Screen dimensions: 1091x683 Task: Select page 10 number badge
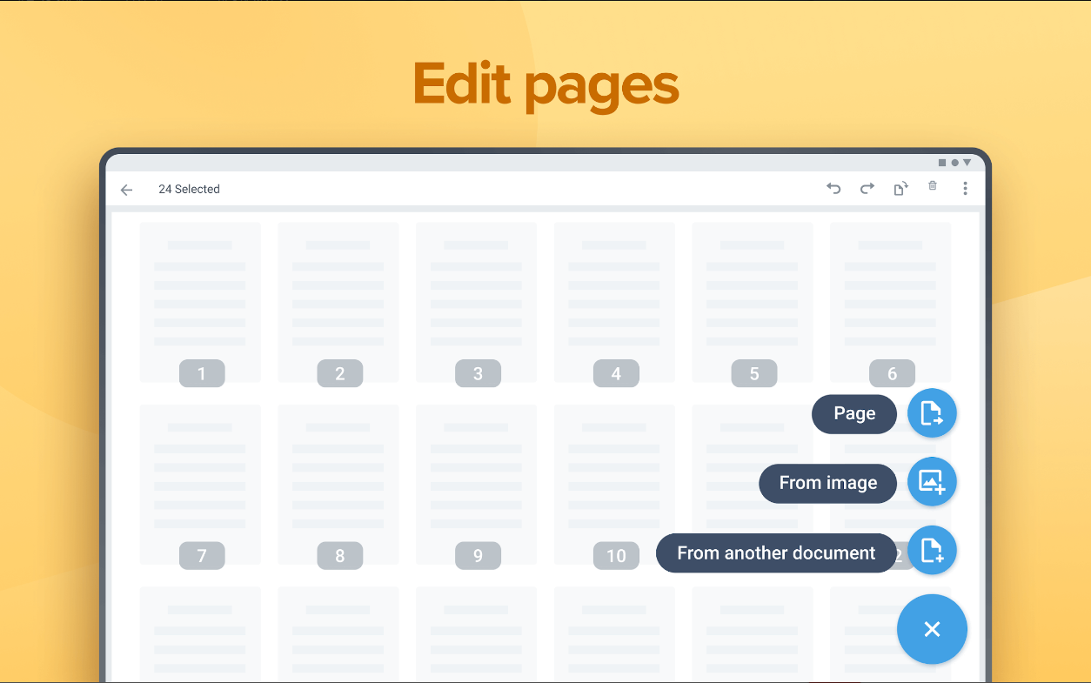pyautogui.click(x=615, y=555)
